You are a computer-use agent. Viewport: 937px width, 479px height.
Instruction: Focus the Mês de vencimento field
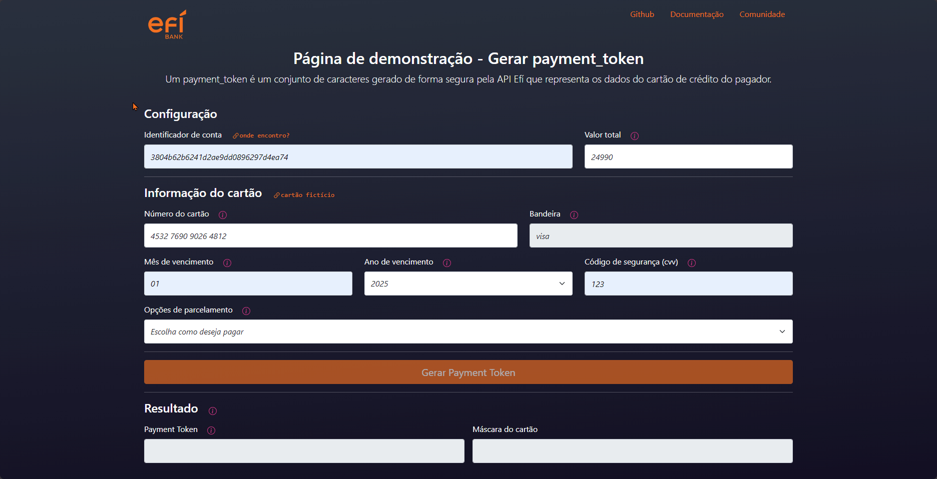tap(248, 283)
